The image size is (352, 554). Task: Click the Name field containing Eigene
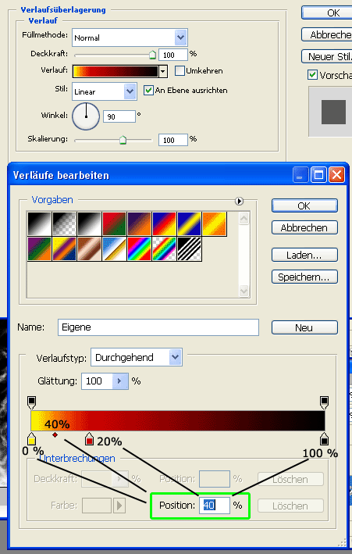(x=158, y=327)
